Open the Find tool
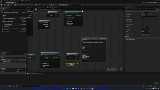Screen dimensions: 160x90 click(22, 5)
